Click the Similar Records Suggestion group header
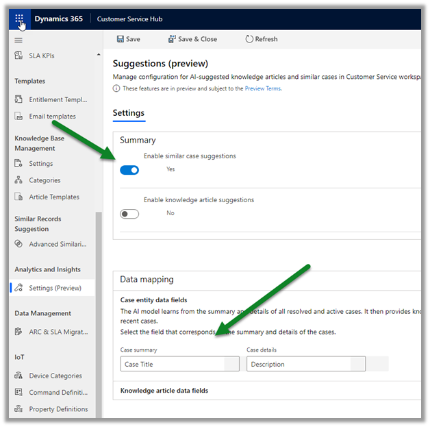This screenshot has height=427, width=430. [x=38, y=224]
